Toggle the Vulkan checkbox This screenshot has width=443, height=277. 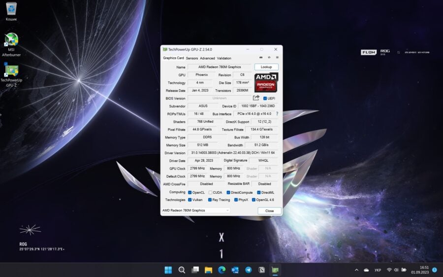point(190,200)
